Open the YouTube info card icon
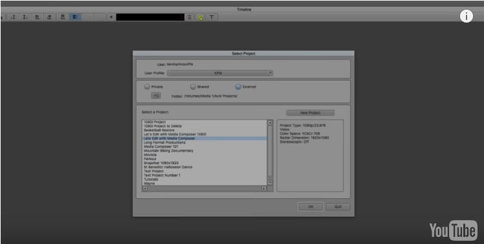 467,16
